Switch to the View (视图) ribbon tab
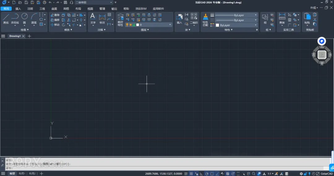This screenshot has height=176, width=334. coord(90,9)
